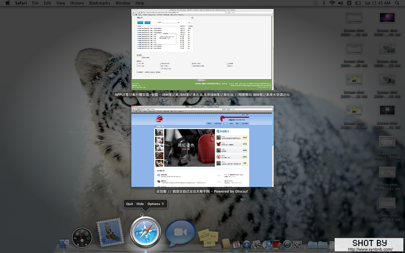Launch QuickTime Player from the Dock
Viewport: 405px width, 253px height.
[x=247, y=244]
